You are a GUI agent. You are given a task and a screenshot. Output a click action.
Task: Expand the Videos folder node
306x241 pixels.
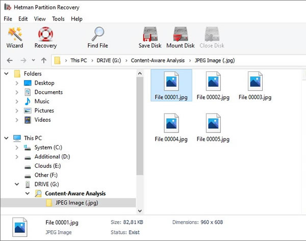[x=17, y=120]
